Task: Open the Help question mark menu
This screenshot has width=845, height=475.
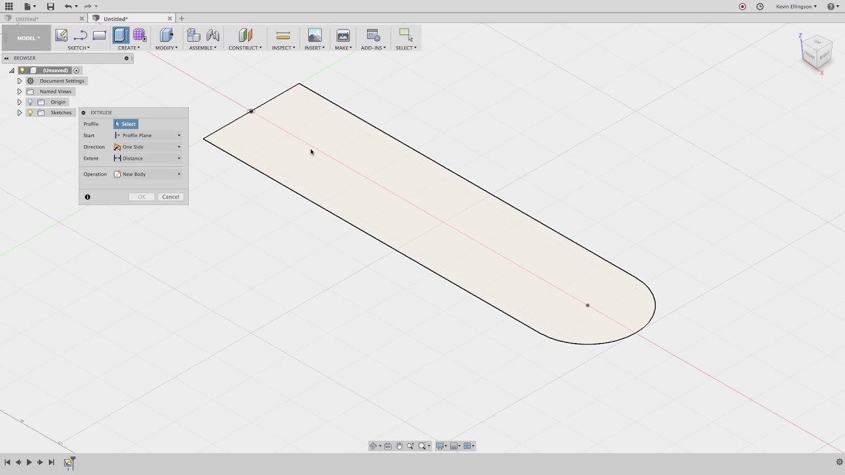Action: (832, 7)
